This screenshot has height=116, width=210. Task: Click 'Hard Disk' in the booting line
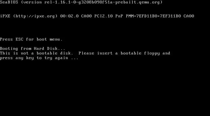46,49
